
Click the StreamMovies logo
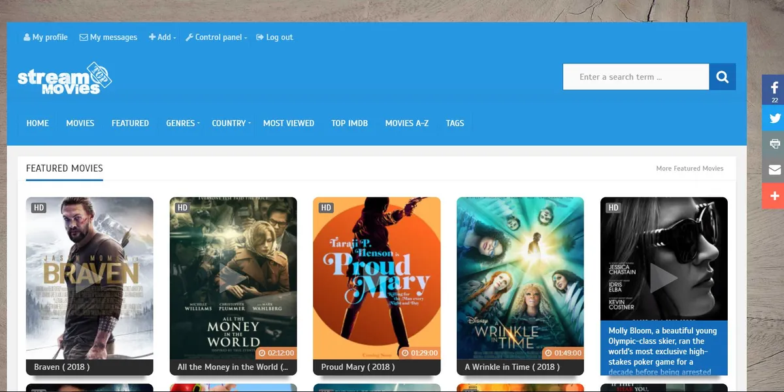(64, 78)
